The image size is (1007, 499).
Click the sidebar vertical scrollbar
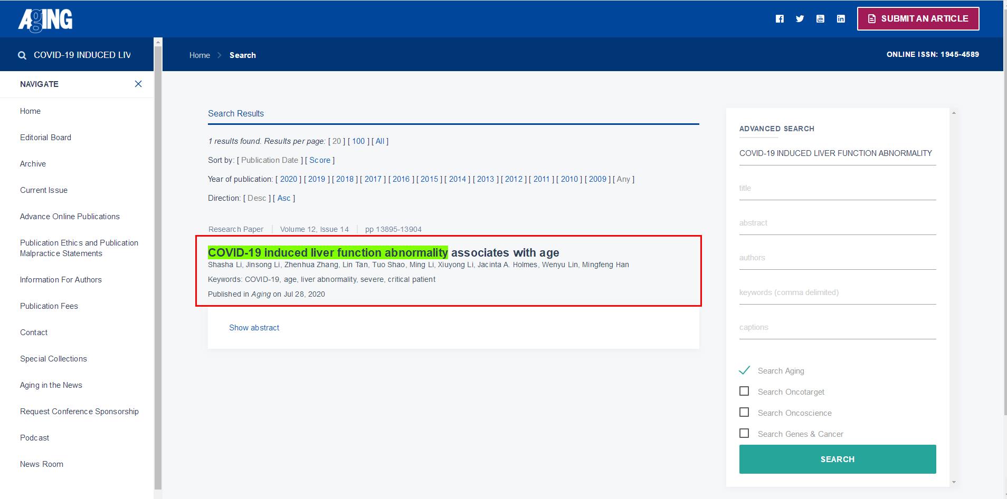click(158, 263)
